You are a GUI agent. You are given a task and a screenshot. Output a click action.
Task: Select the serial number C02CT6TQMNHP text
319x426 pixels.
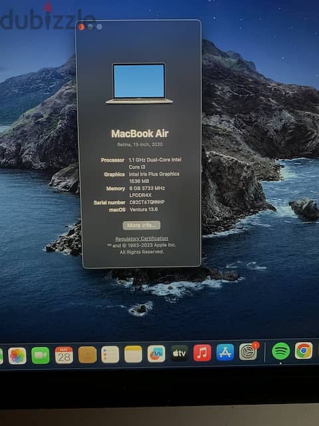click(x=147, y=202)
